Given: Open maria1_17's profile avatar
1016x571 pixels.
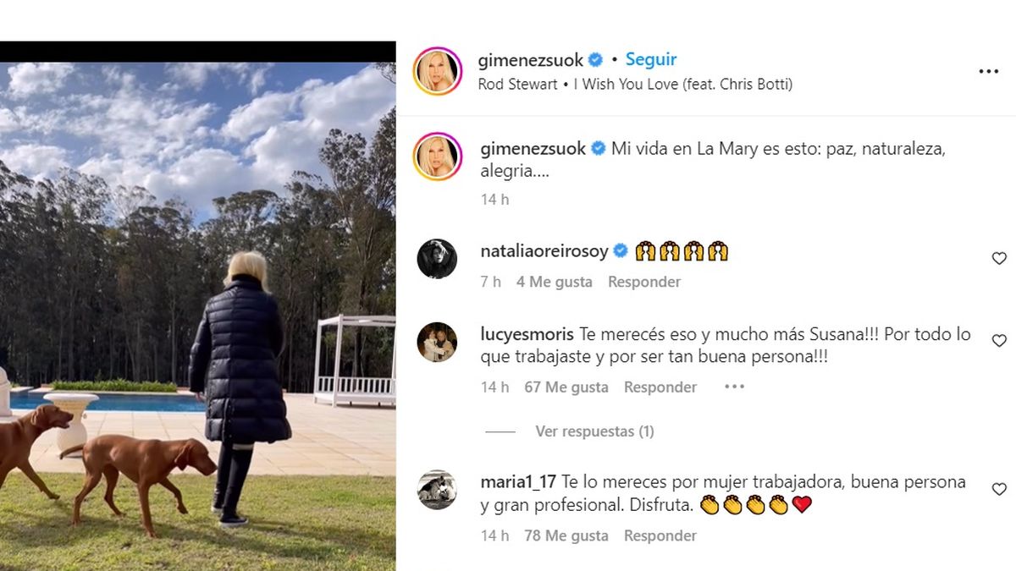Looking at the screenshot, I should pyautogui.click(x=437, y=490).
